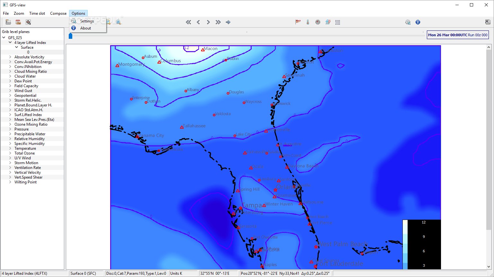The image size is (494, 277).
Task: Click the pressure gauge icon
Action: point(318,22)
